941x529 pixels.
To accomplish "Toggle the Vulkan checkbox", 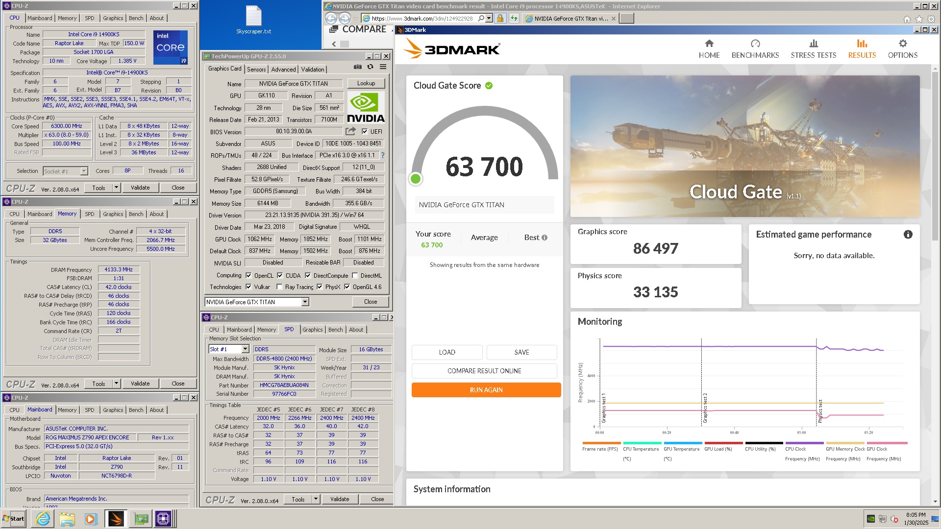I will (248, 287).
